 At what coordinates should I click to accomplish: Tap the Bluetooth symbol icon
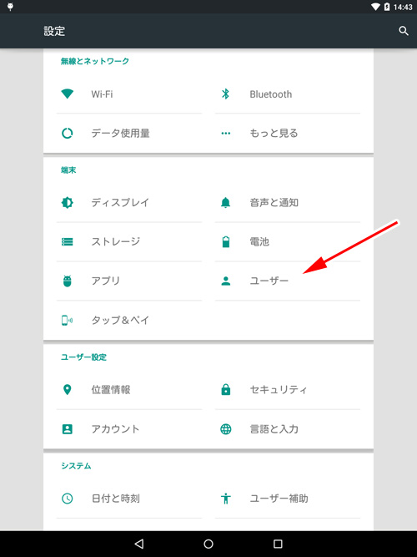(x=225, y=94)
